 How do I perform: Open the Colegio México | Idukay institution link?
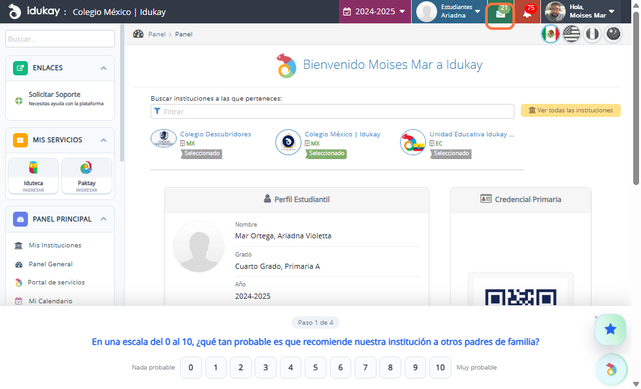click(342, 134)
